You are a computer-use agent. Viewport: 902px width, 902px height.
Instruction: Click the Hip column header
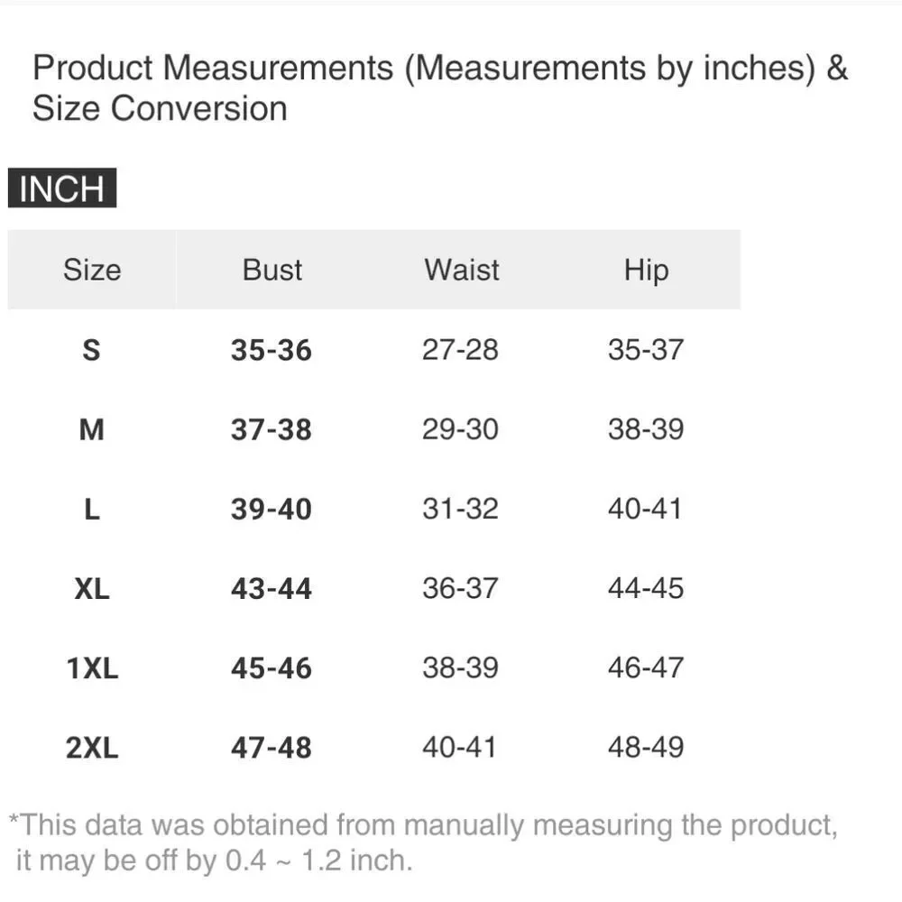coord(646,270)
